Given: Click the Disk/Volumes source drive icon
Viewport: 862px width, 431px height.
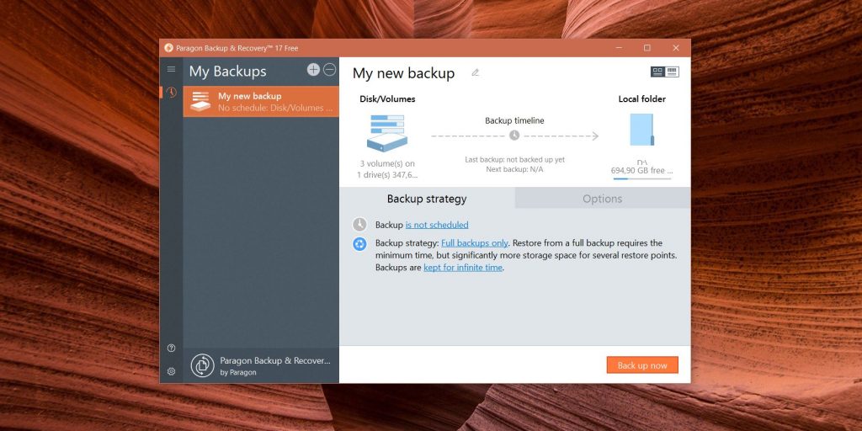Looking at the screenshot, I should [x=387, y=133].
